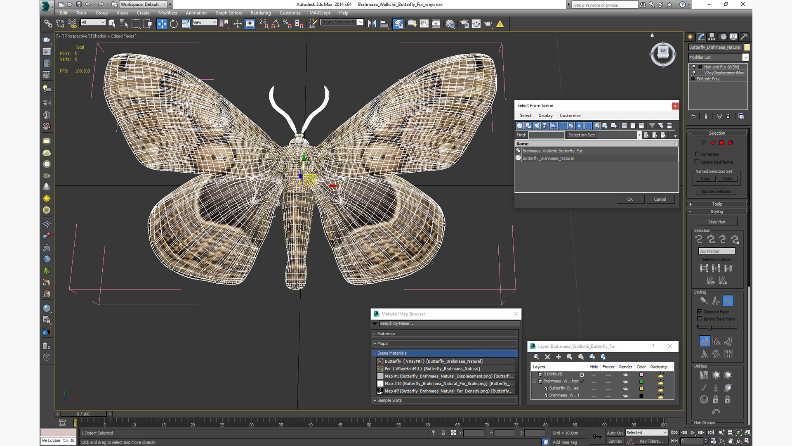Open Display menu in Select From Scene
The image size is (792, 446).
click(545, 116)
